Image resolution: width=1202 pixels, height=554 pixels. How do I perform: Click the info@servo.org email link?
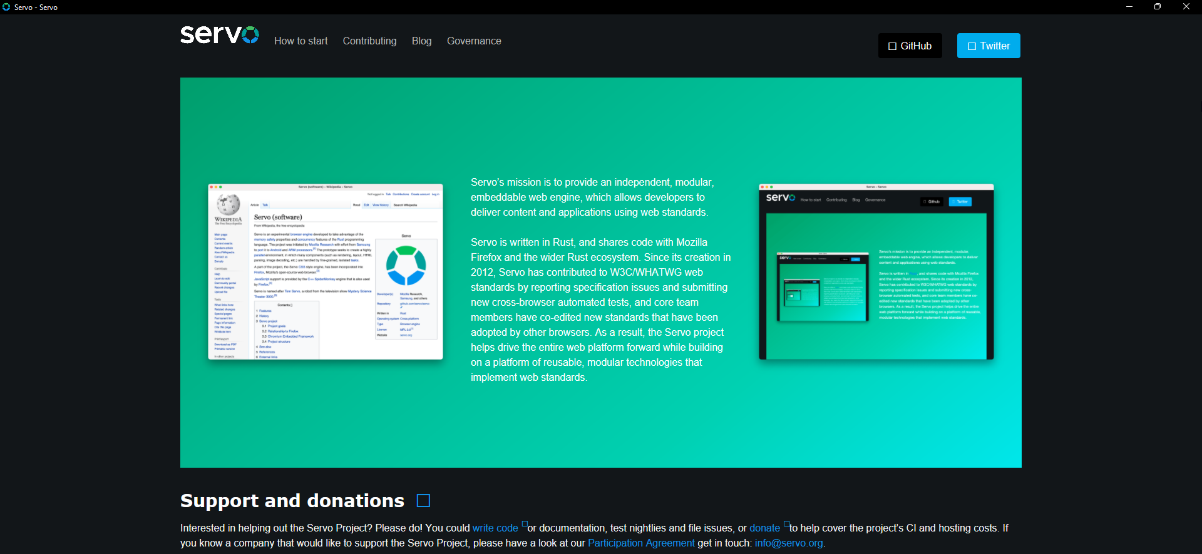[789, 543]
